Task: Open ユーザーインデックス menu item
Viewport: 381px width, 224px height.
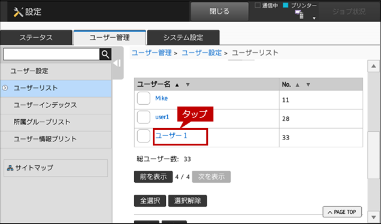Action: pos(56,105)
